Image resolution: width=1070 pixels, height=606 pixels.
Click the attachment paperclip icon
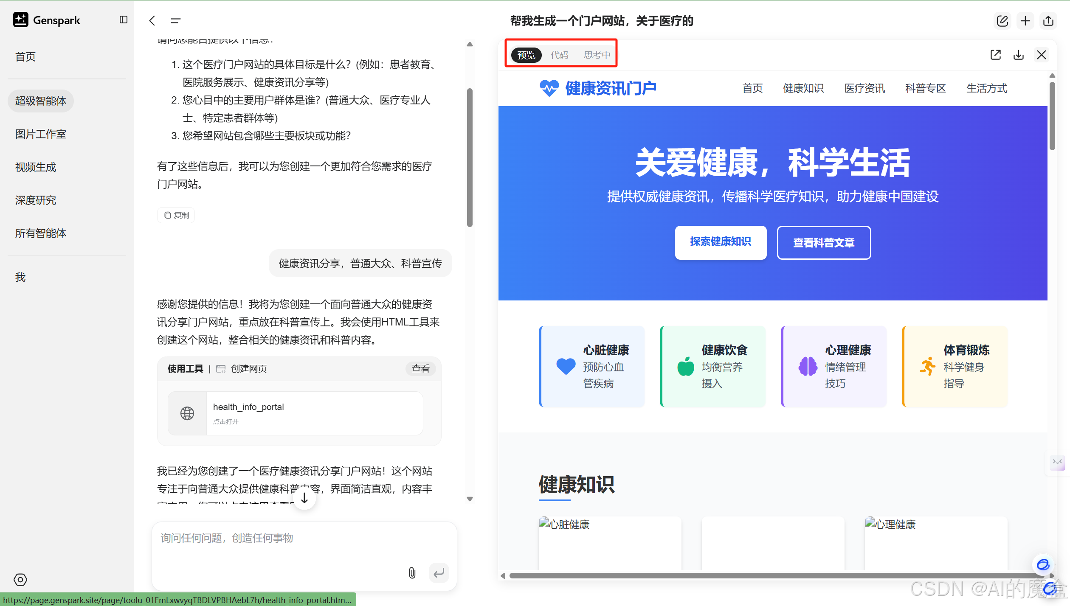point(412,573)
